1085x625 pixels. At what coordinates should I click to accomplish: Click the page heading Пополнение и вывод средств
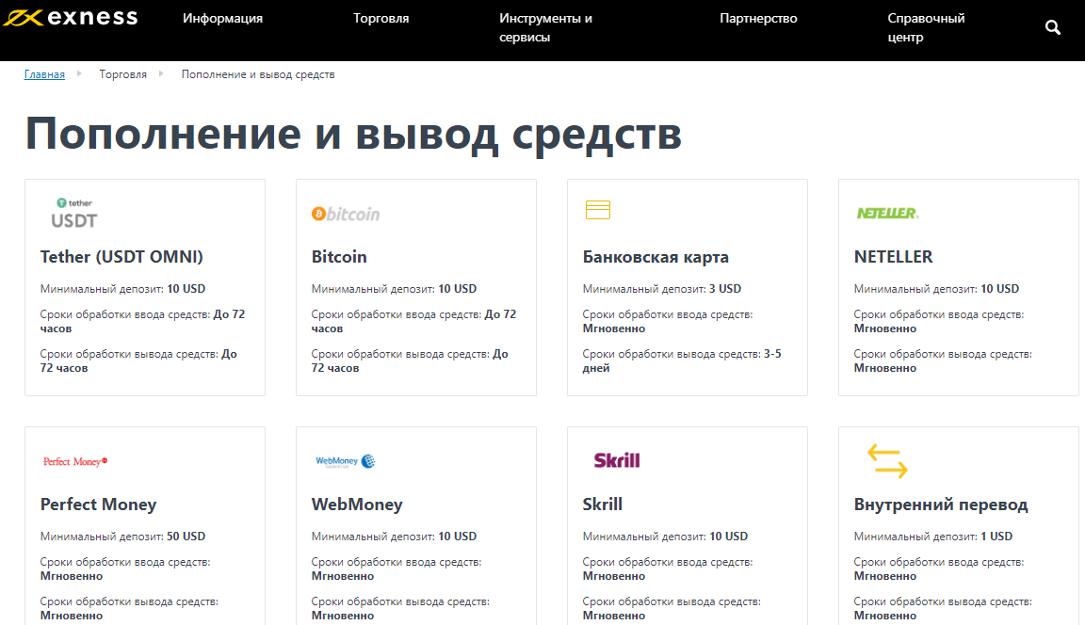click(353, 134)
